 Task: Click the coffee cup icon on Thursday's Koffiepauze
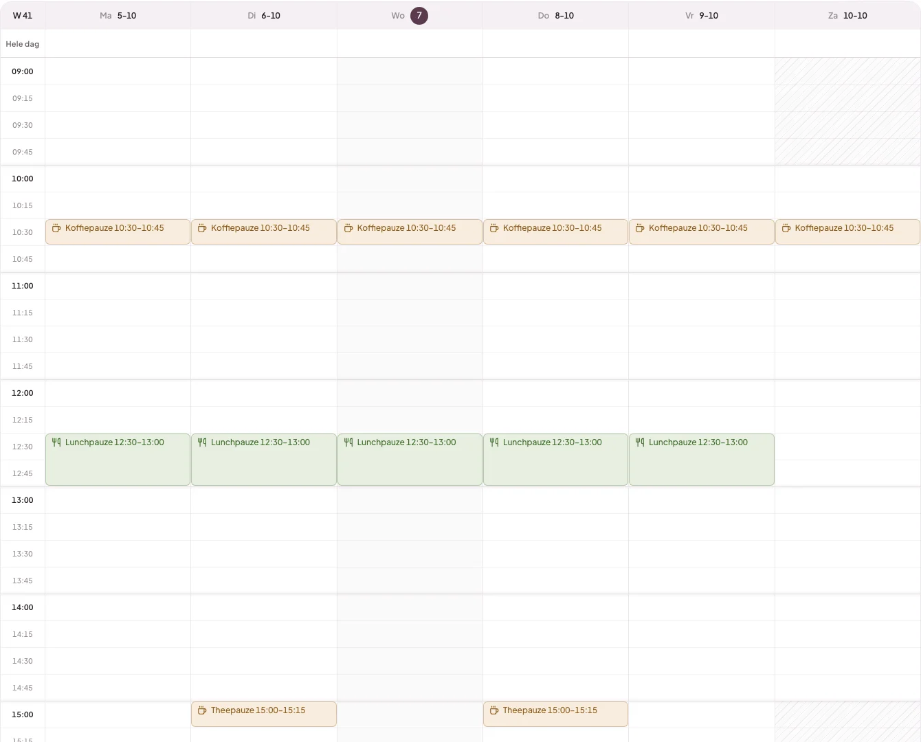[494, 228]
